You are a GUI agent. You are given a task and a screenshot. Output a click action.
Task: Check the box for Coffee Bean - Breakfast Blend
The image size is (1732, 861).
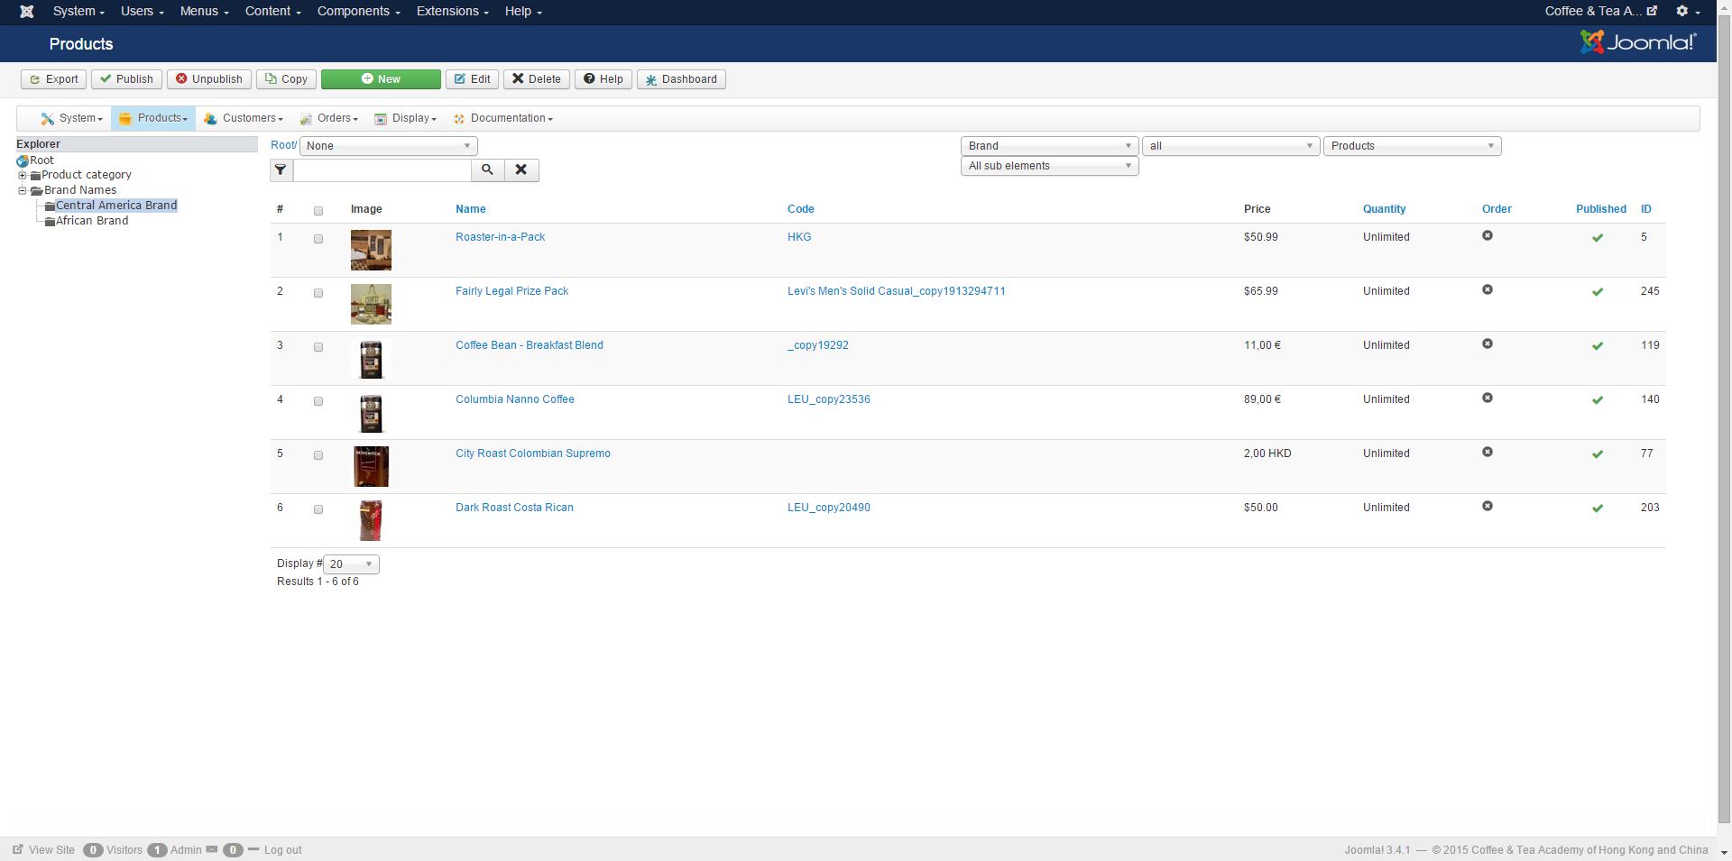coord(318,347)
